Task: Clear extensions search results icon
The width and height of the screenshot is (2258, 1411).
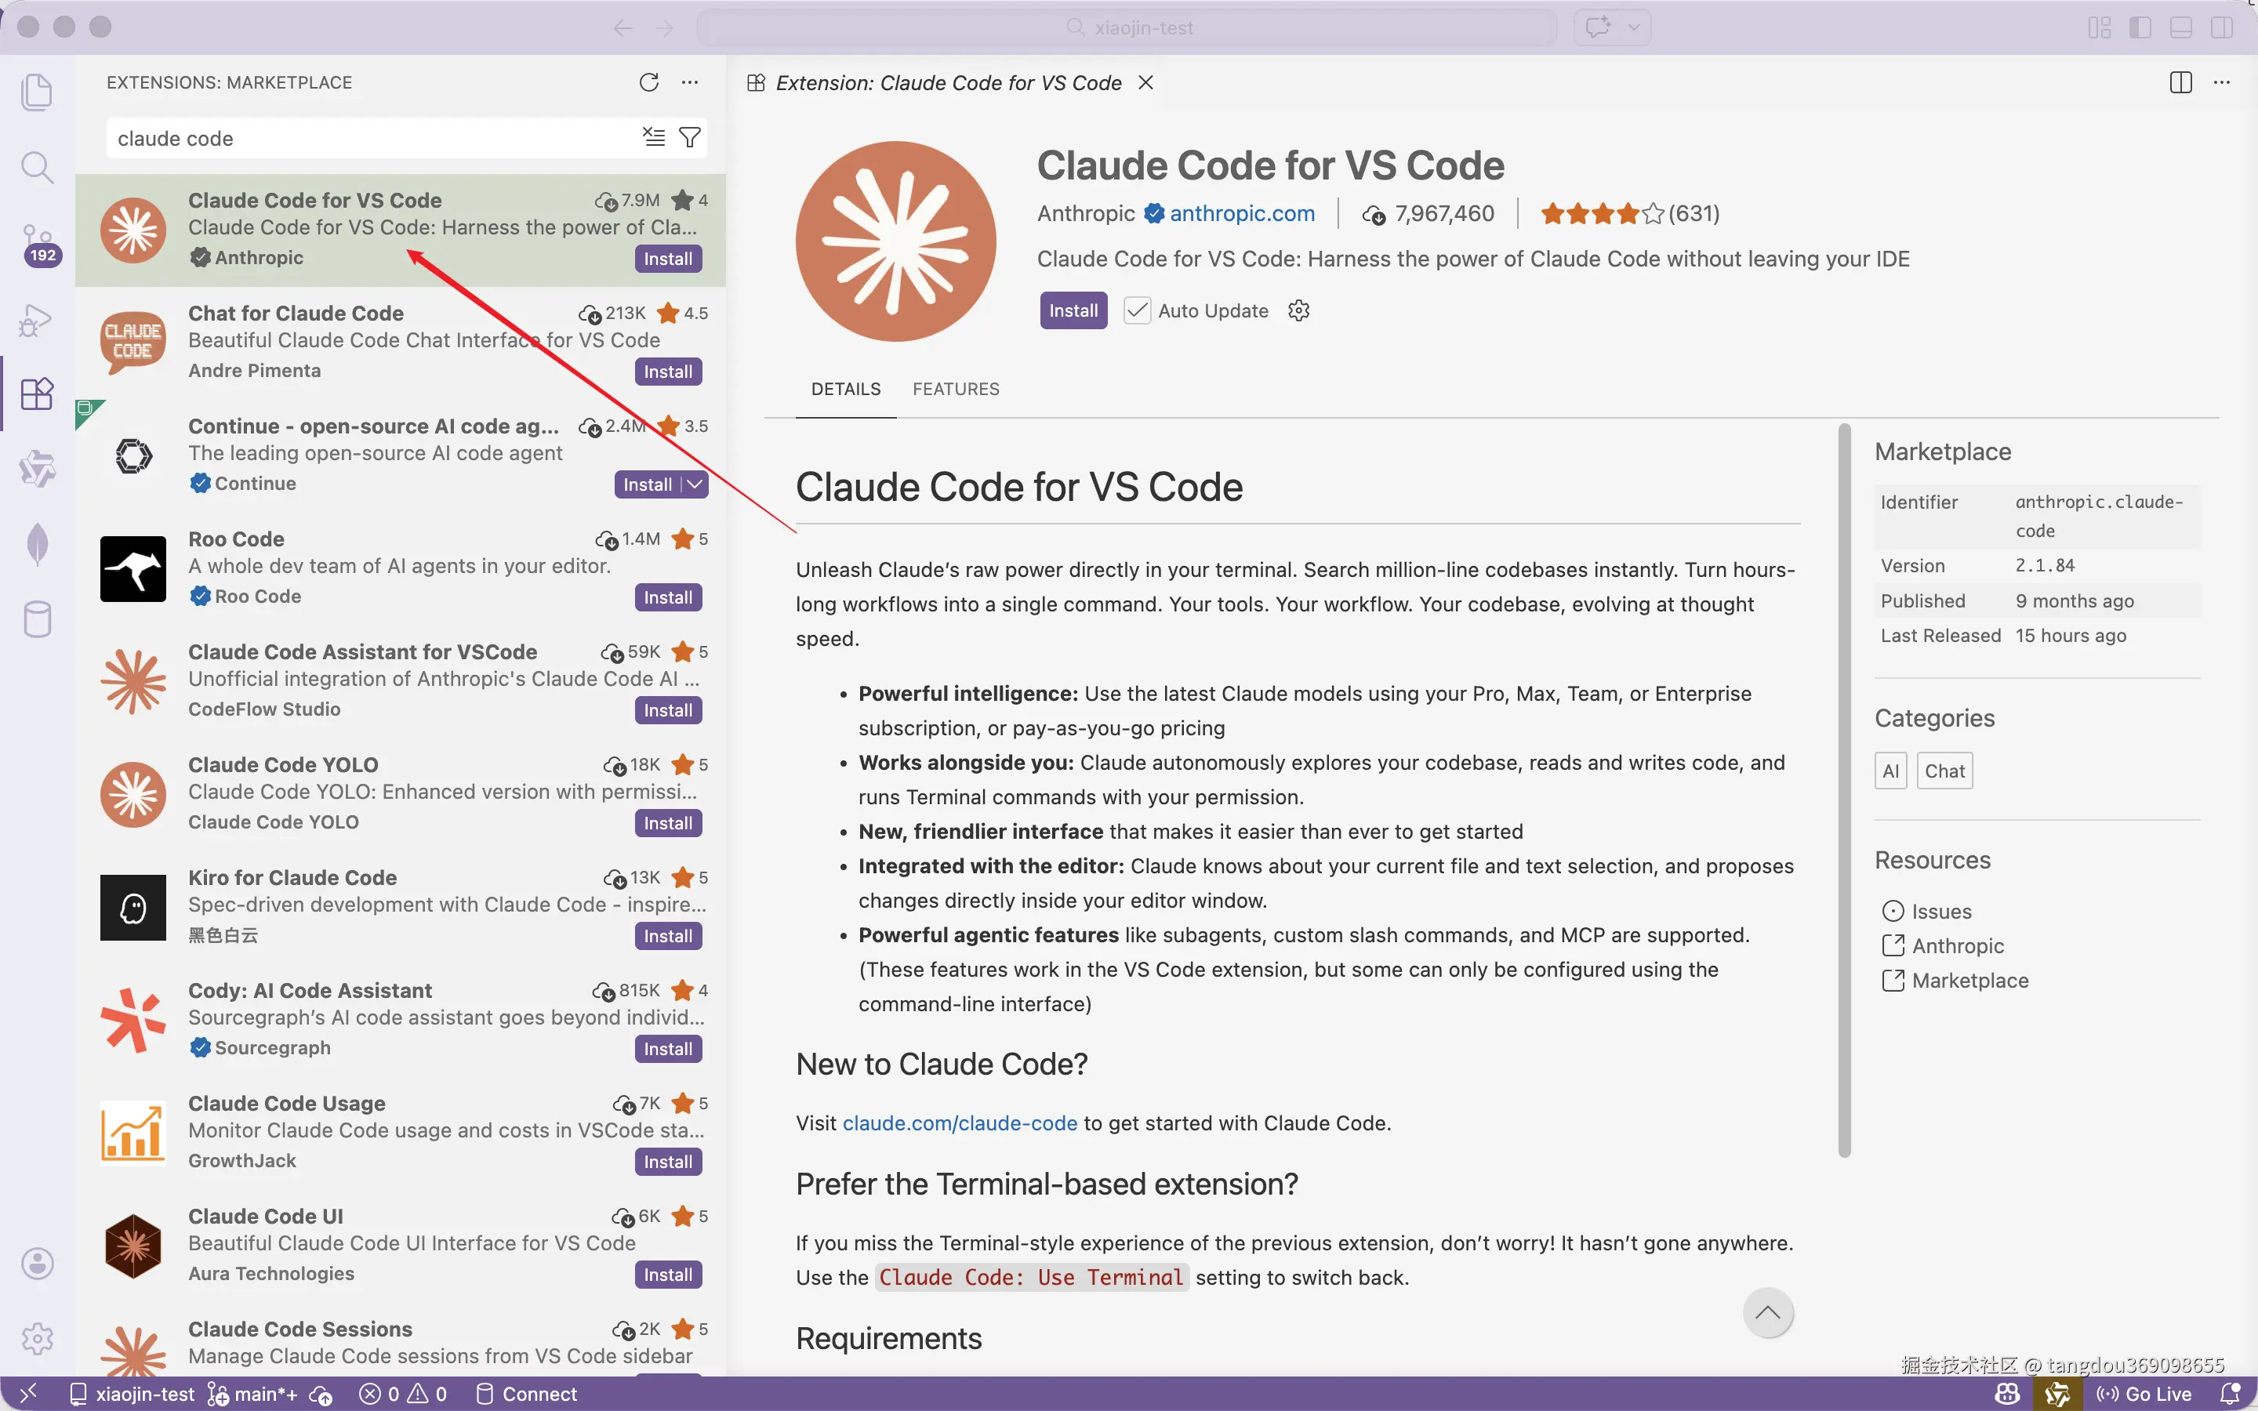Action: [653, 138]
